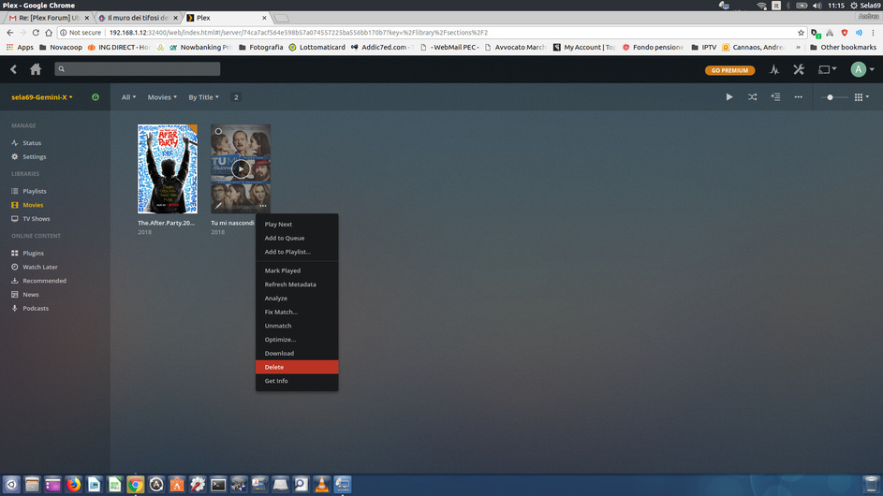Open the Activity pulse icon in header
This screenshot has width=883, height=496.
pos(774,70)
